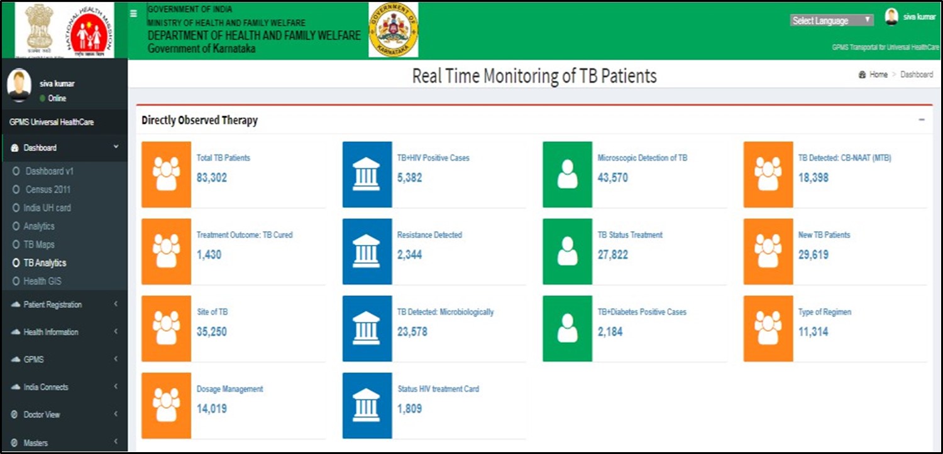The width and height of the screenshot is (943, 454).
Task: Click the Home breadcrumb icon
Action: 862,75
